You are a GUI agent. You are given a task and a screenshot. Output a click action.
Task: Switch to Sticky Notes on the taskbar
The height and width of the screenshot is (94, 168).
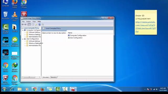(x=50, y=89)
